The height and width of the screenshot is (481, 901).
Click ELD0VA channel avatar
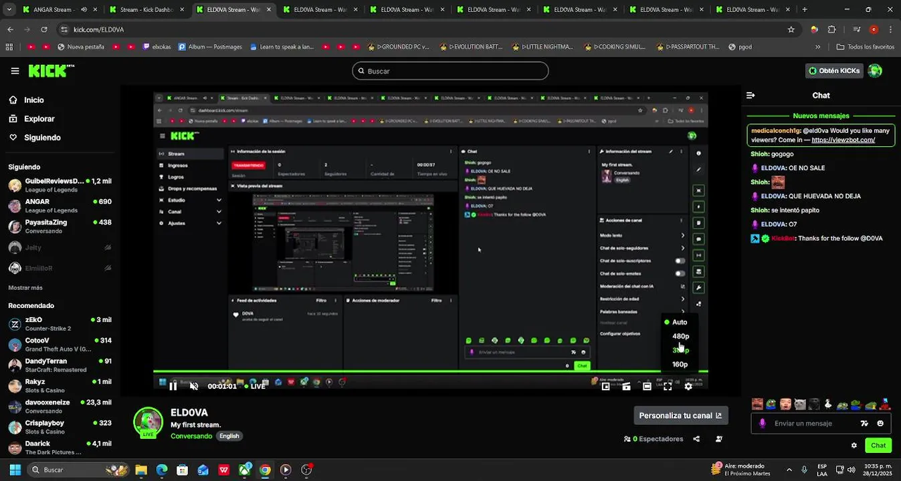pyautogui.click(x=148, y=422)
